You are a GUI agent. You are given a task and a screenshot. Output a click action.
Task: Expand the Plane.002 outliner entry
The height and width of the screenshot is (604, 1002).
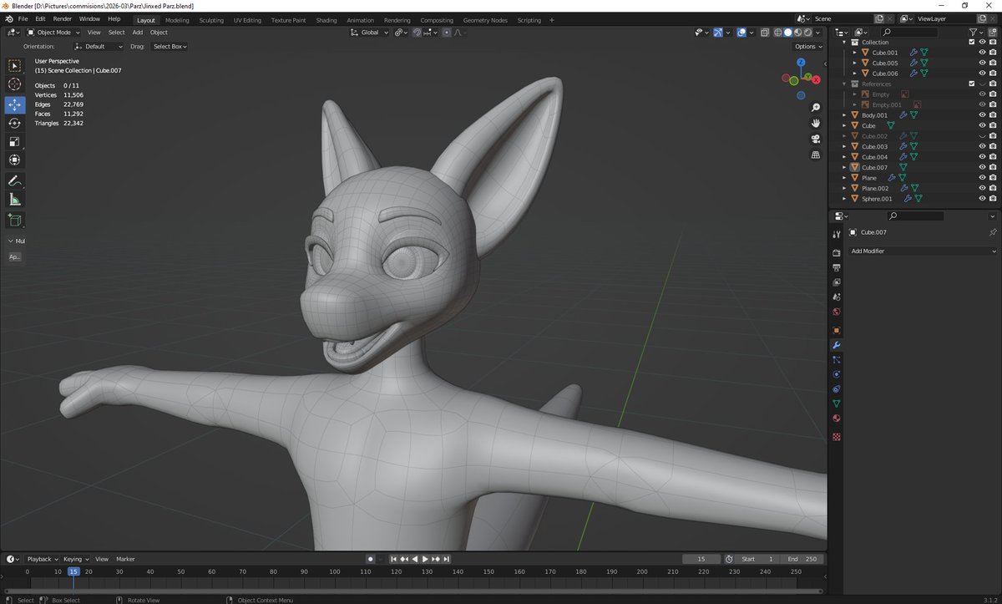coord(844,188)
